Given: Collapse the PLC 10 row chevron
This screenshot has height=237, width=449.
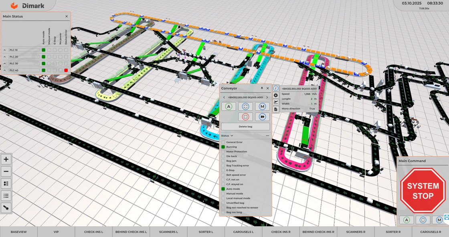Looking at the screenshot, I should click(x=5, y=50).
